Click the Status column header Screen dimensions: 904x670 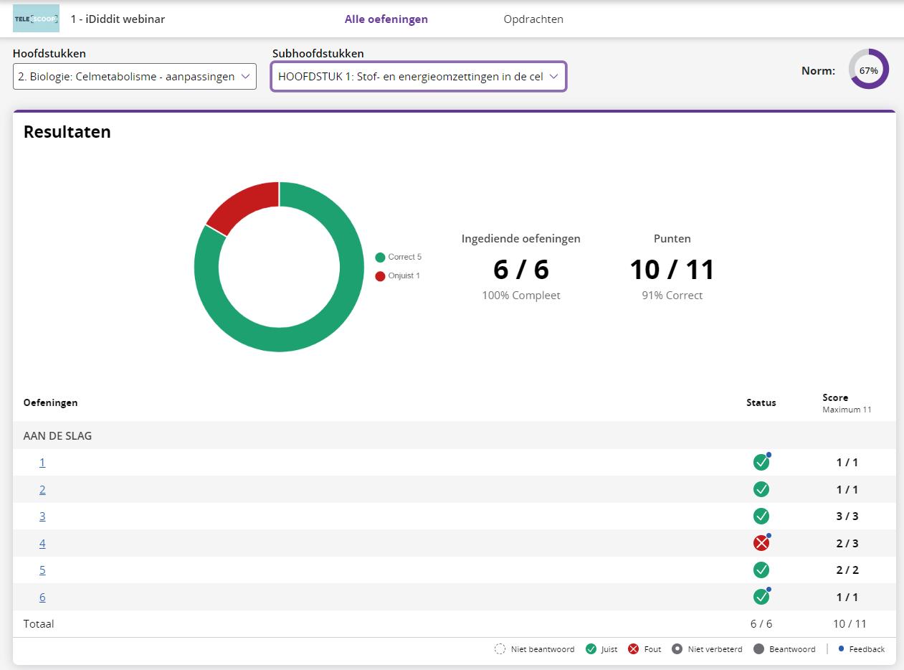(761, 402)
